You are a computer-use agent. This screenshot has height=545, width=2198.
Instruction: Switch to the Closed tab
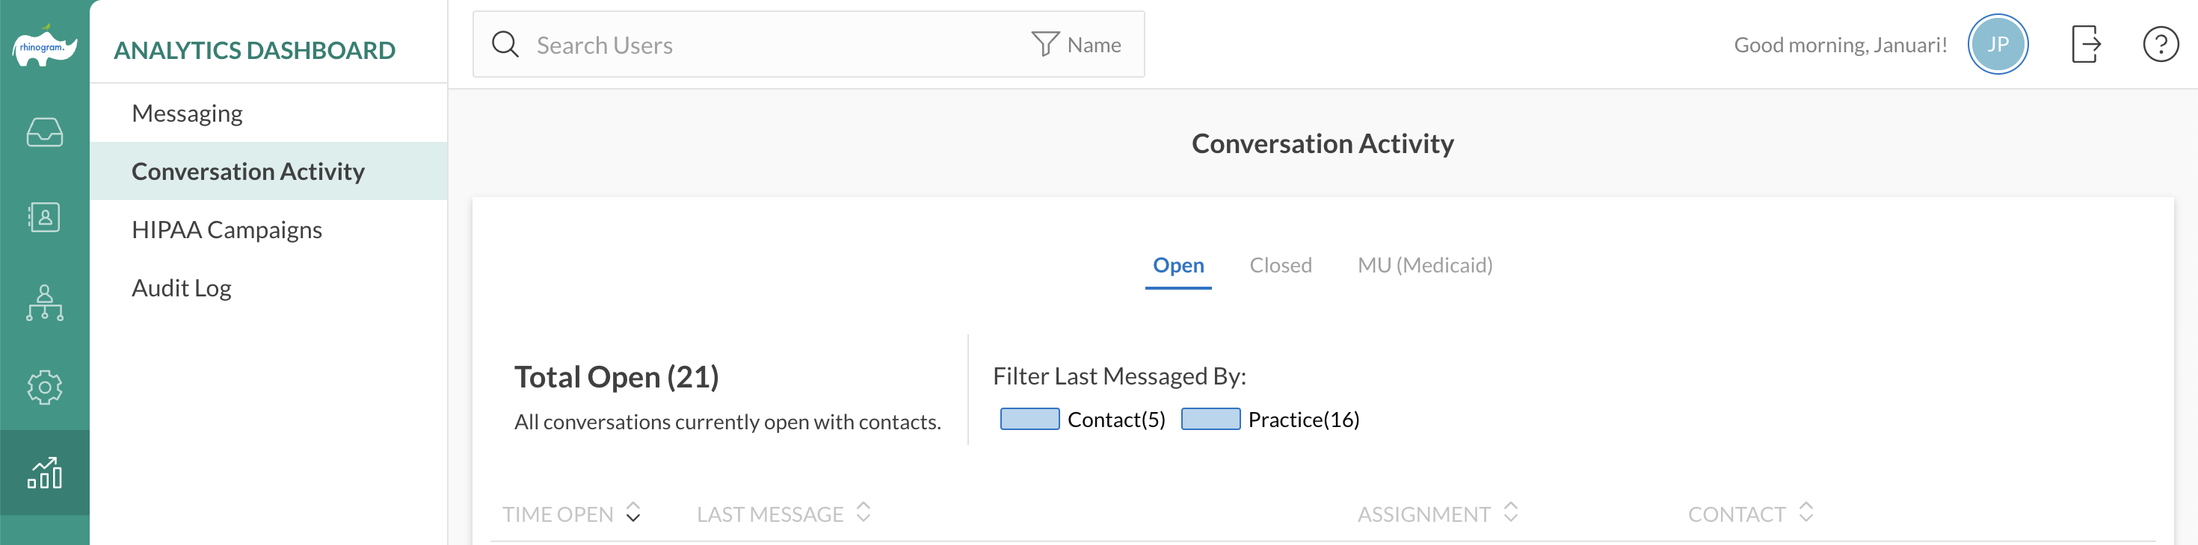(x=1280, y=265)
